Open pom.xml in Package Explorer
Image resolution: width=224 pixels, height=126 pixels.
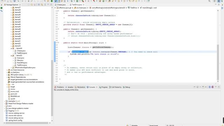click(14, 94)
